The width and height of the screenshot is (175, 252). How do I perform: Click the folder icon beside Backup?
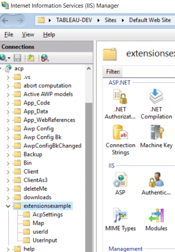[17, 154]
